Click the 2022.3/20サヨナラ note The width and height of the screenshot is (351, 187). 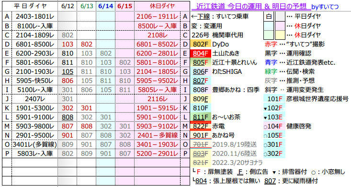click(238, 163)
